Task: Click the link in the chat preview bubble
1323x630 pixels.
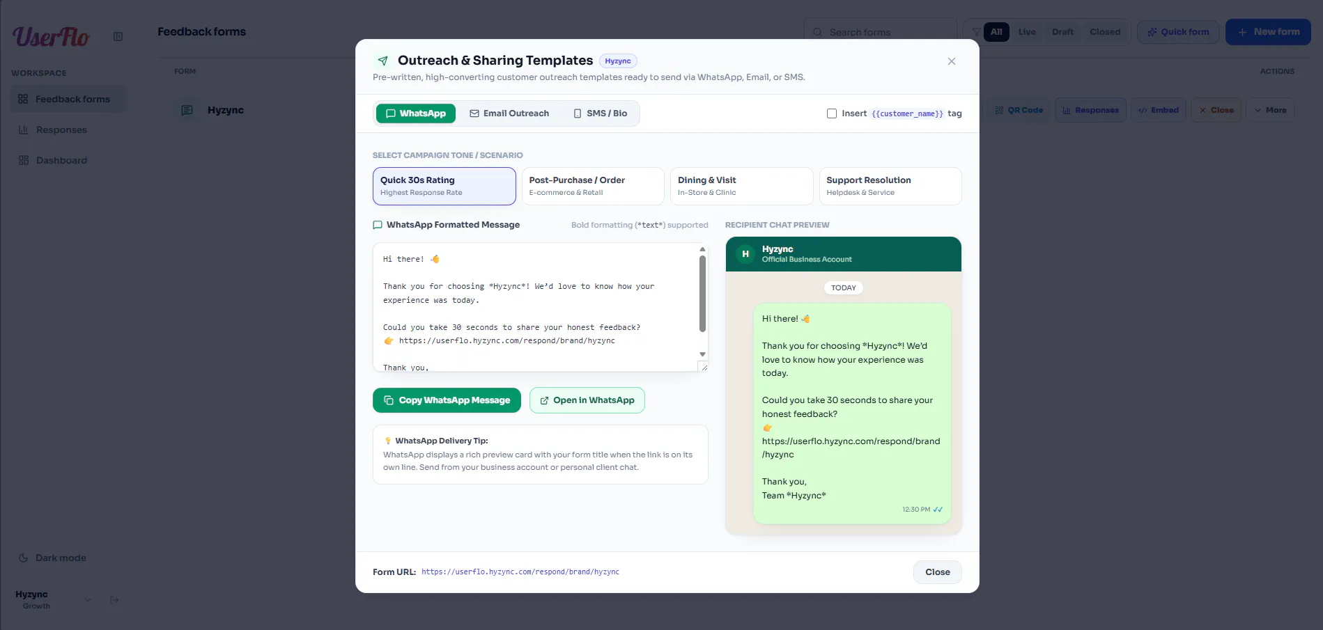Action: click(x=851, y=448)
